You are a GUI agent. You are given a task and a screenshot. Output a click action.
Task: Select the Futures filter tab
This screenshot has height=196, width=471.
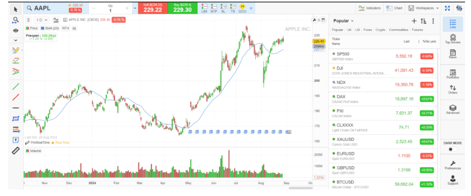click(x=417, y=30)
